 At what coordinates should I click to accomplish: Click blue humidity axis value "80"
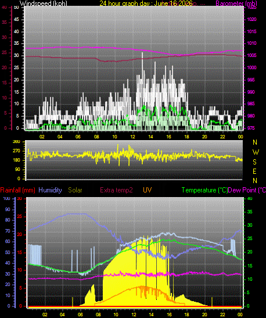click(x=8, y=220)
